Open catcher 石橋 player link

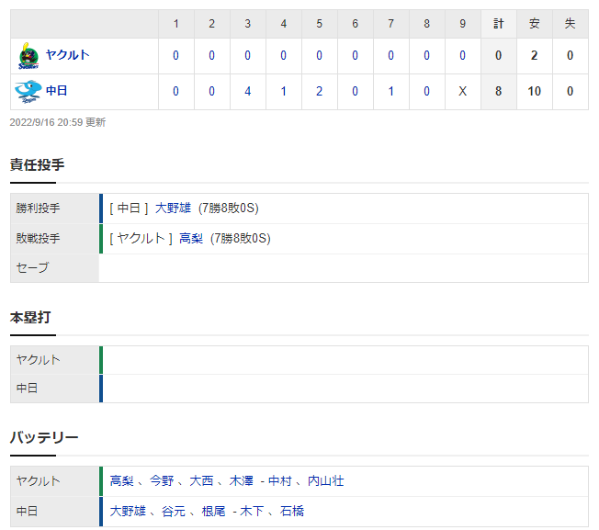coord(292,511)
